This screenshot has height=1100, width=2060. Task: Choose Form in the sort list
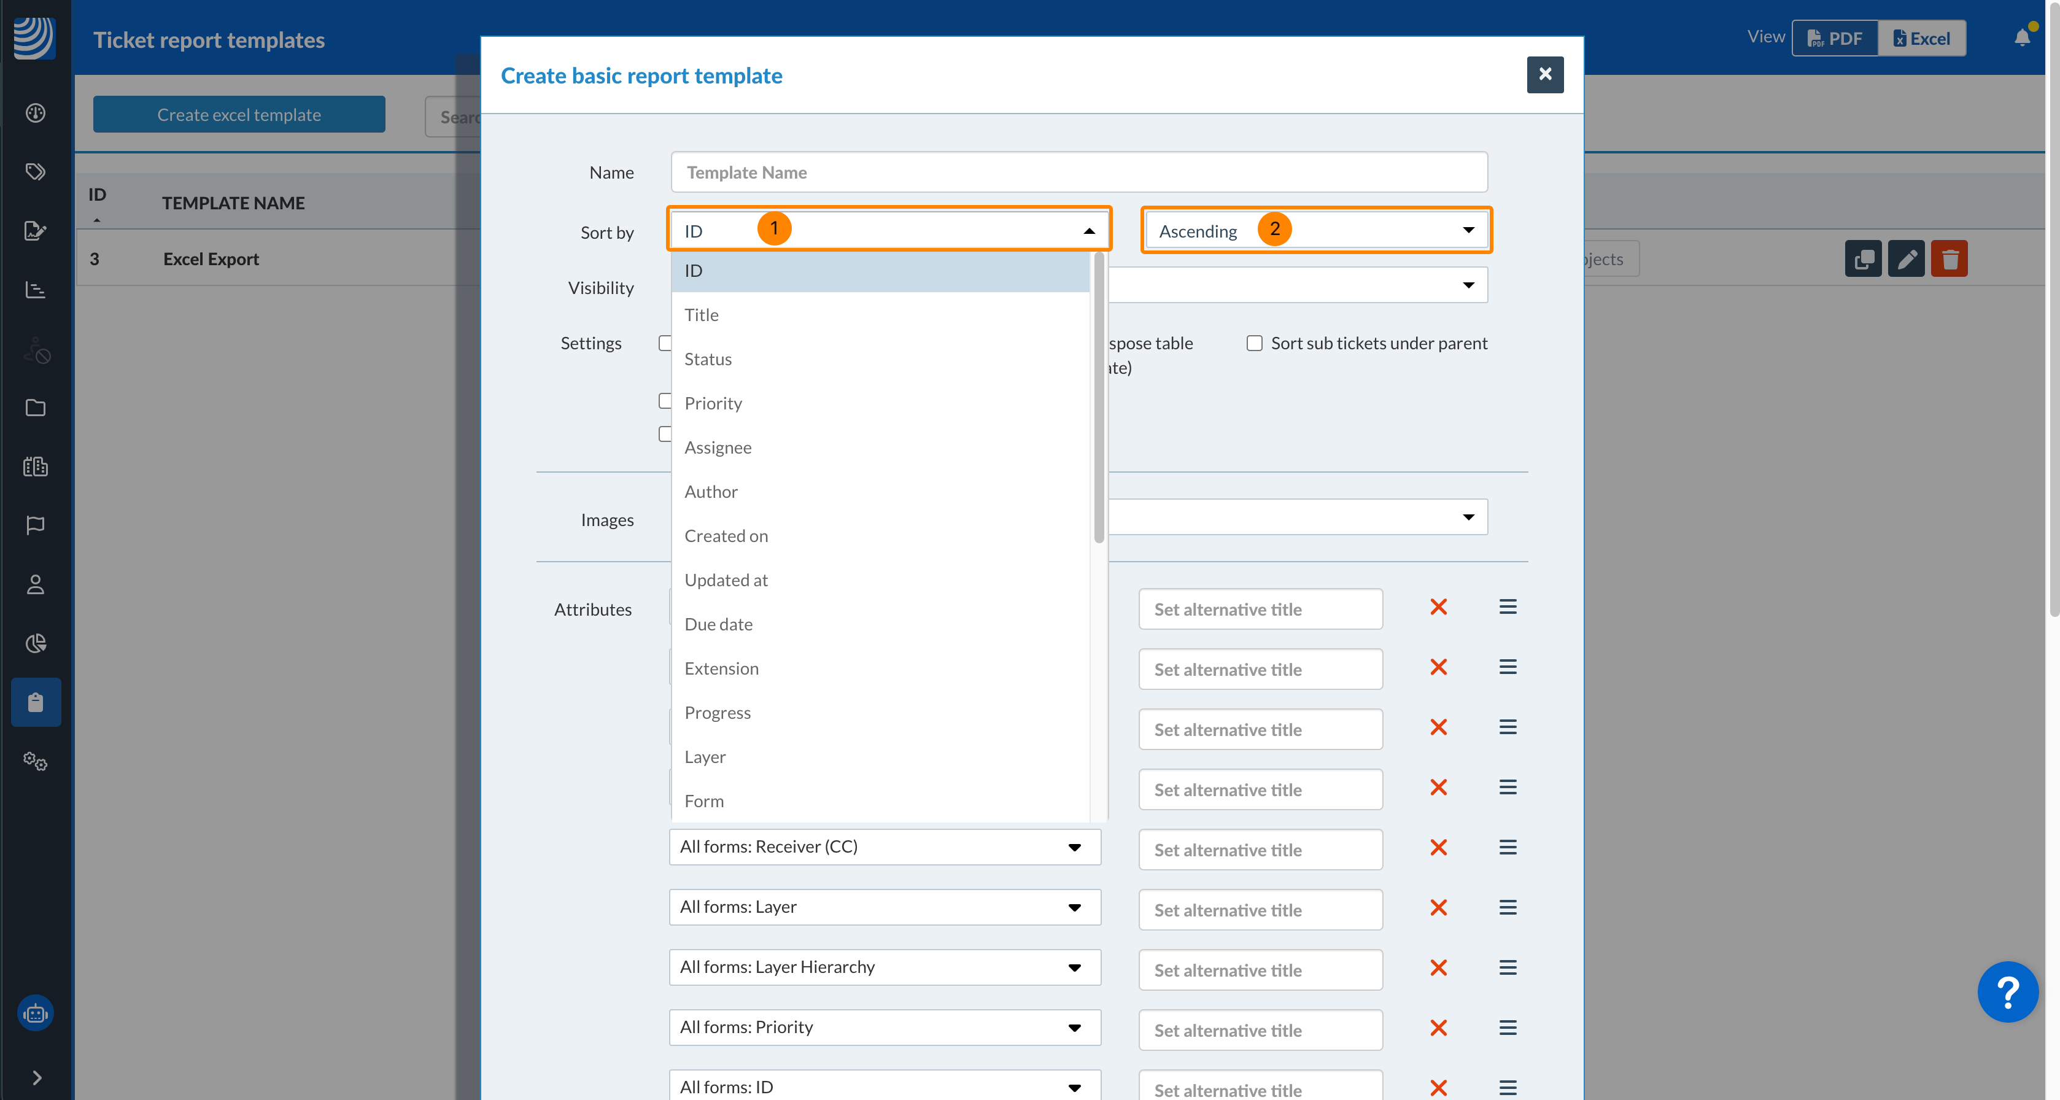tap(880, 801)
